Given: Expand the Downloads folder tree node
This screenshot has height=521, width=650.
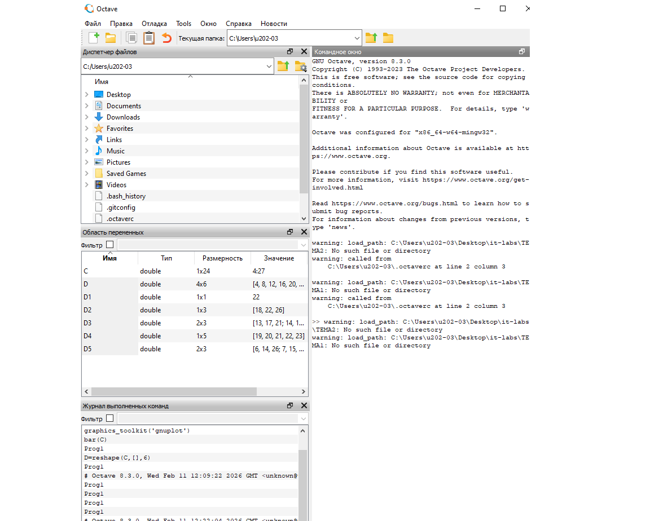Looking at the screenshot, I should [86, 117].
